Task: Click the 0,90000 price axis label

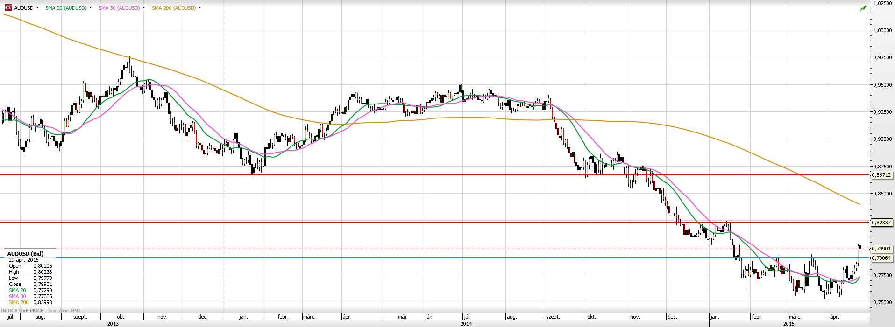Action: pyautogui.click(x=882, y=139)
